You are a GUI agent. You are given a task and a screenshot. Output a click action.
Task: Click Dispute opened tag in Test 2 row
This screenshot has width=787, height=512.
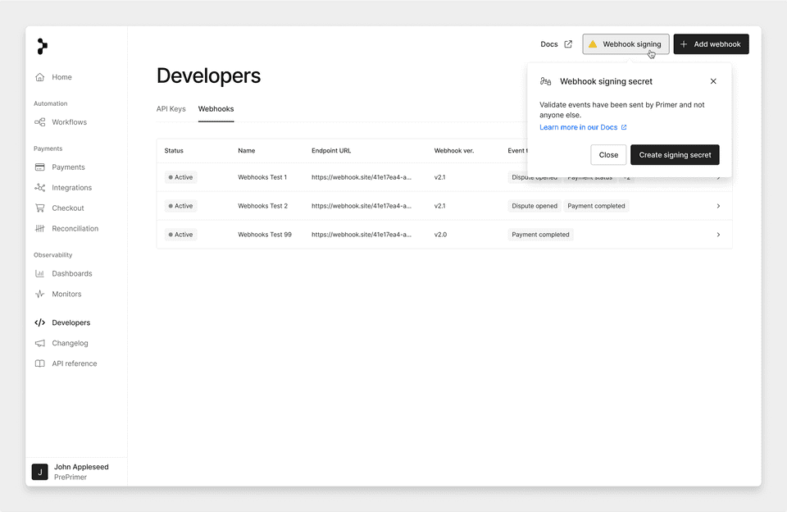tap(535, 206)
